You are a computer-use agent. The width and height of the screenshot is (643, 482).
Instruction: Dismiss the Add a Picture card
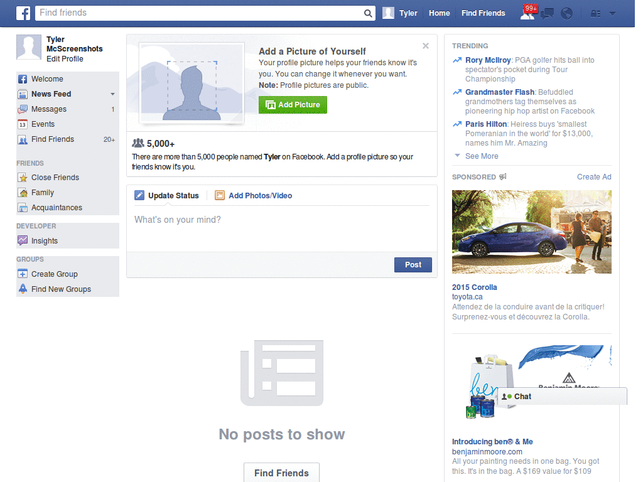426,46
